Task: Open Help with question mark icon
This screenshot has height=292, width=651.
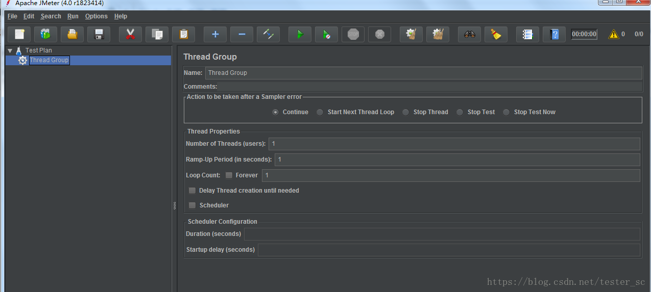Action: point(554,34)
